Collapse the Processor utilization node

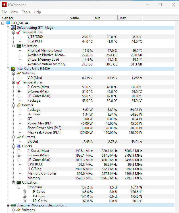pos(19,187)
